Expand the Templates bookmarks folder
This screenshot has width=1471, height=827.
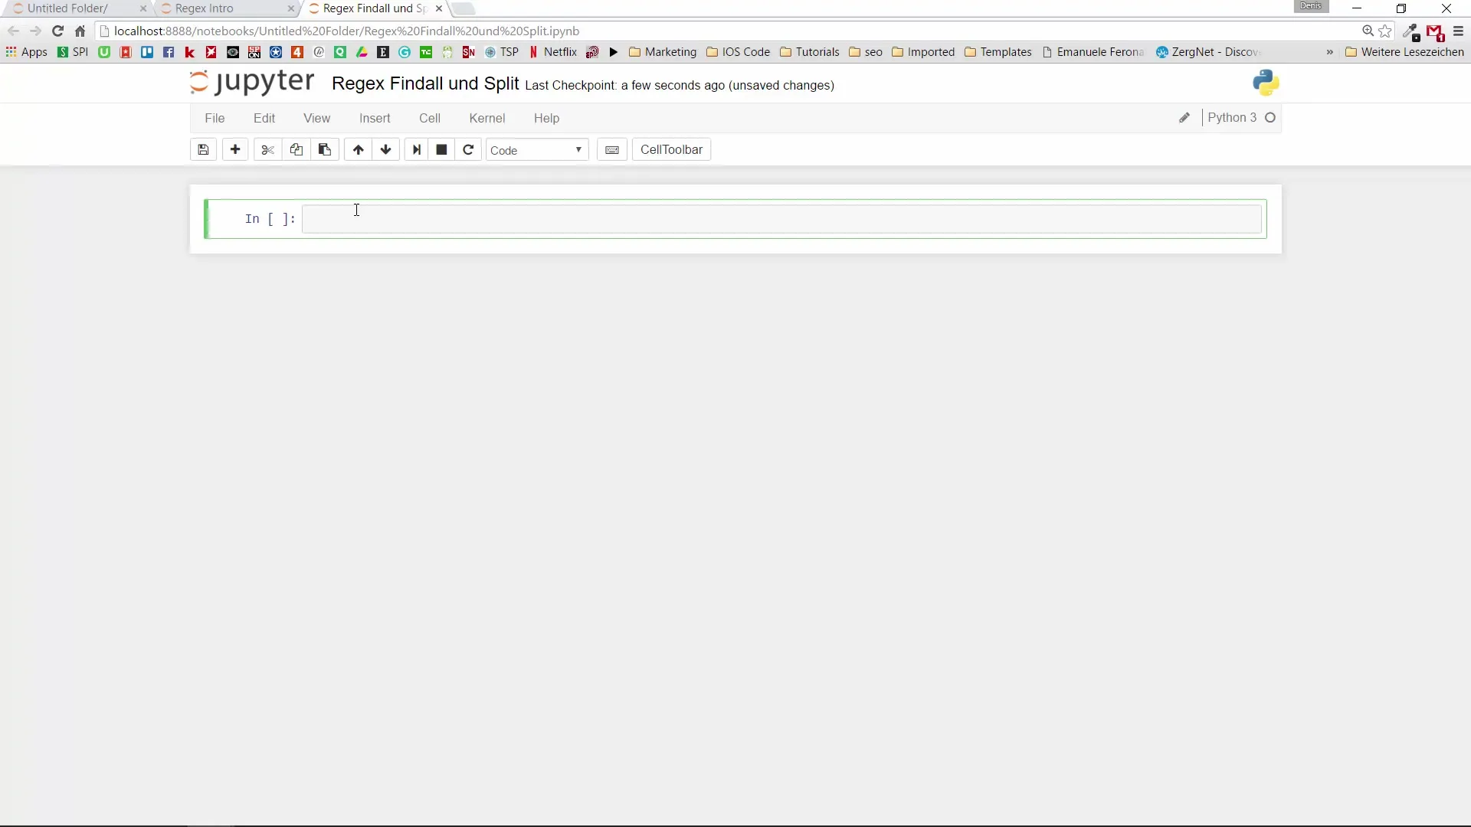point(998,52)
